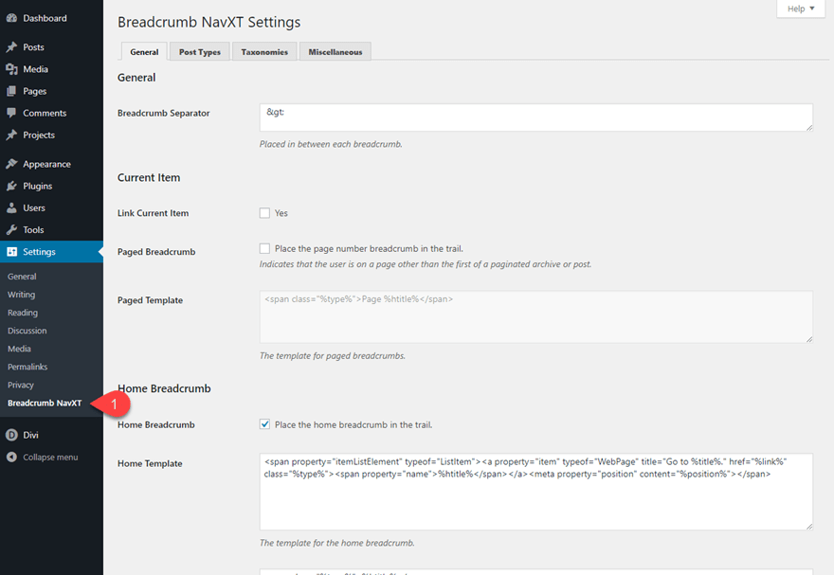834x575 pixels.
Task: Switch to the Post Types tab
Action: [x=200, y=52]
